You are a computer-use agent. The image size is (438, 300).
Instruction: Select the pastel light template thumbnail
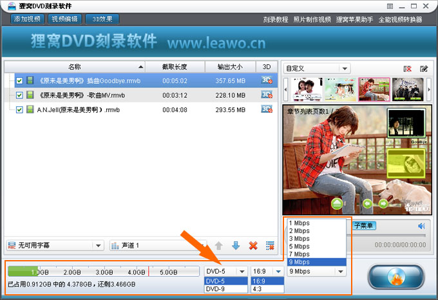[x=341, y=89]
